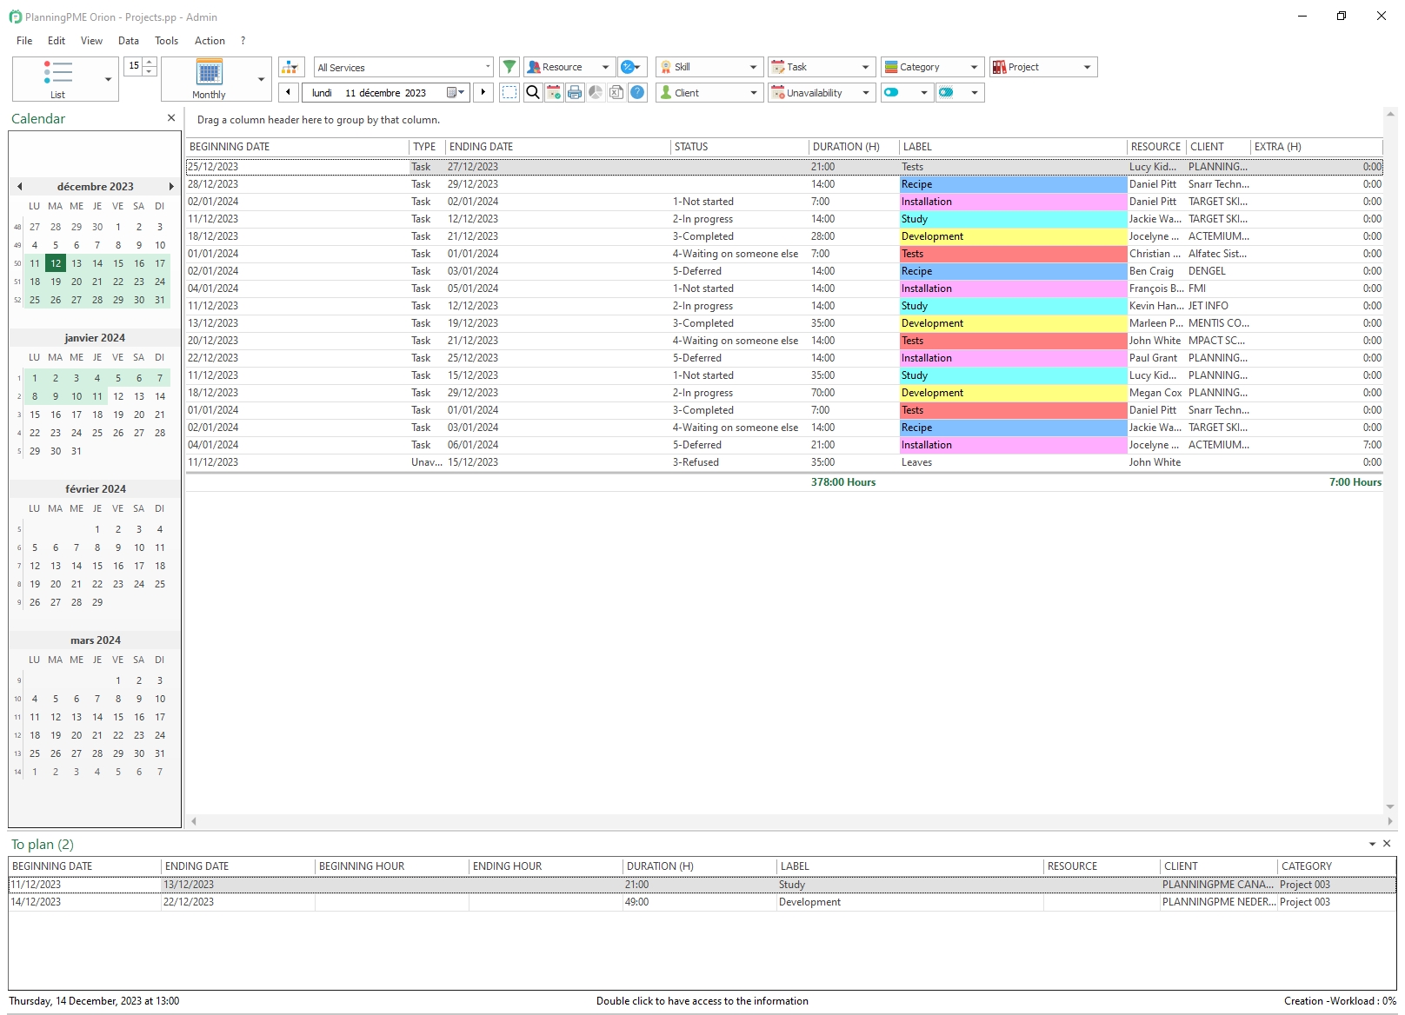Open the Tools menu
This screenshot has height=1015, width=1405.
point(166,41)
